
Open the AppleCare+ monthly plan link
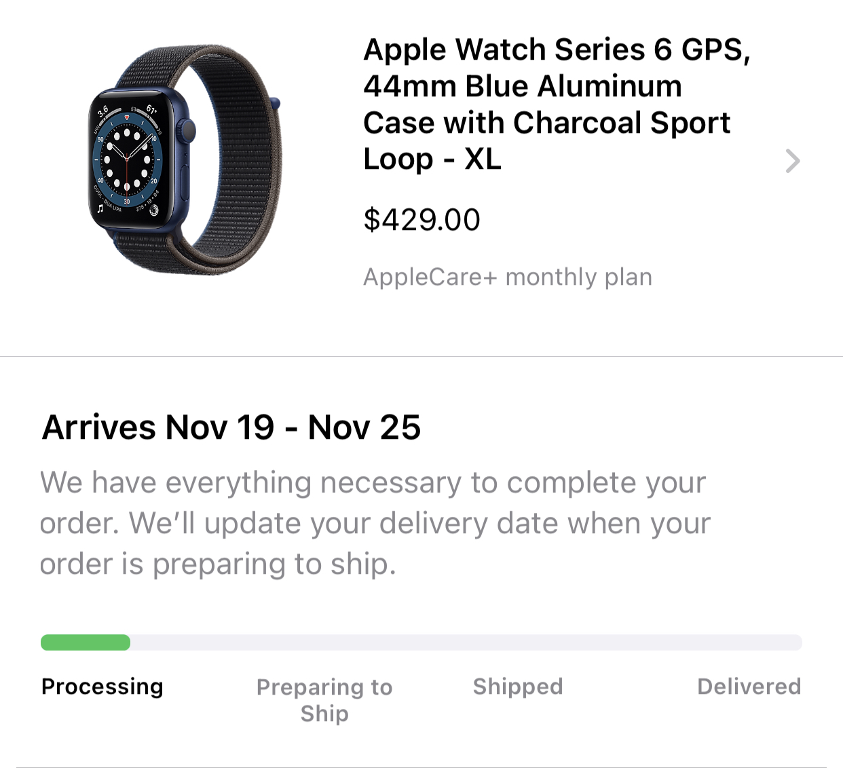coord(508,277)
